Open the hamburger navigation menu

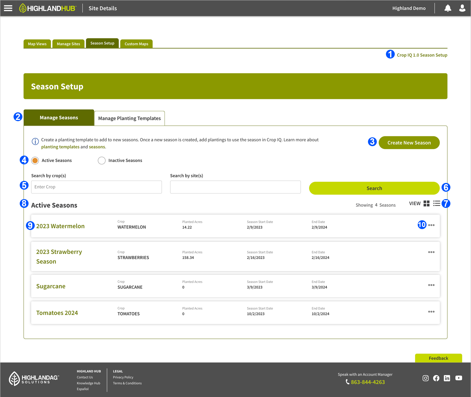8,8
